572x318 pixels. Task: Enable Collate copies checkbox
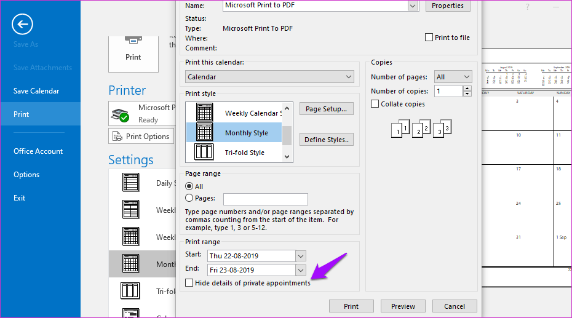coord(375,103)
